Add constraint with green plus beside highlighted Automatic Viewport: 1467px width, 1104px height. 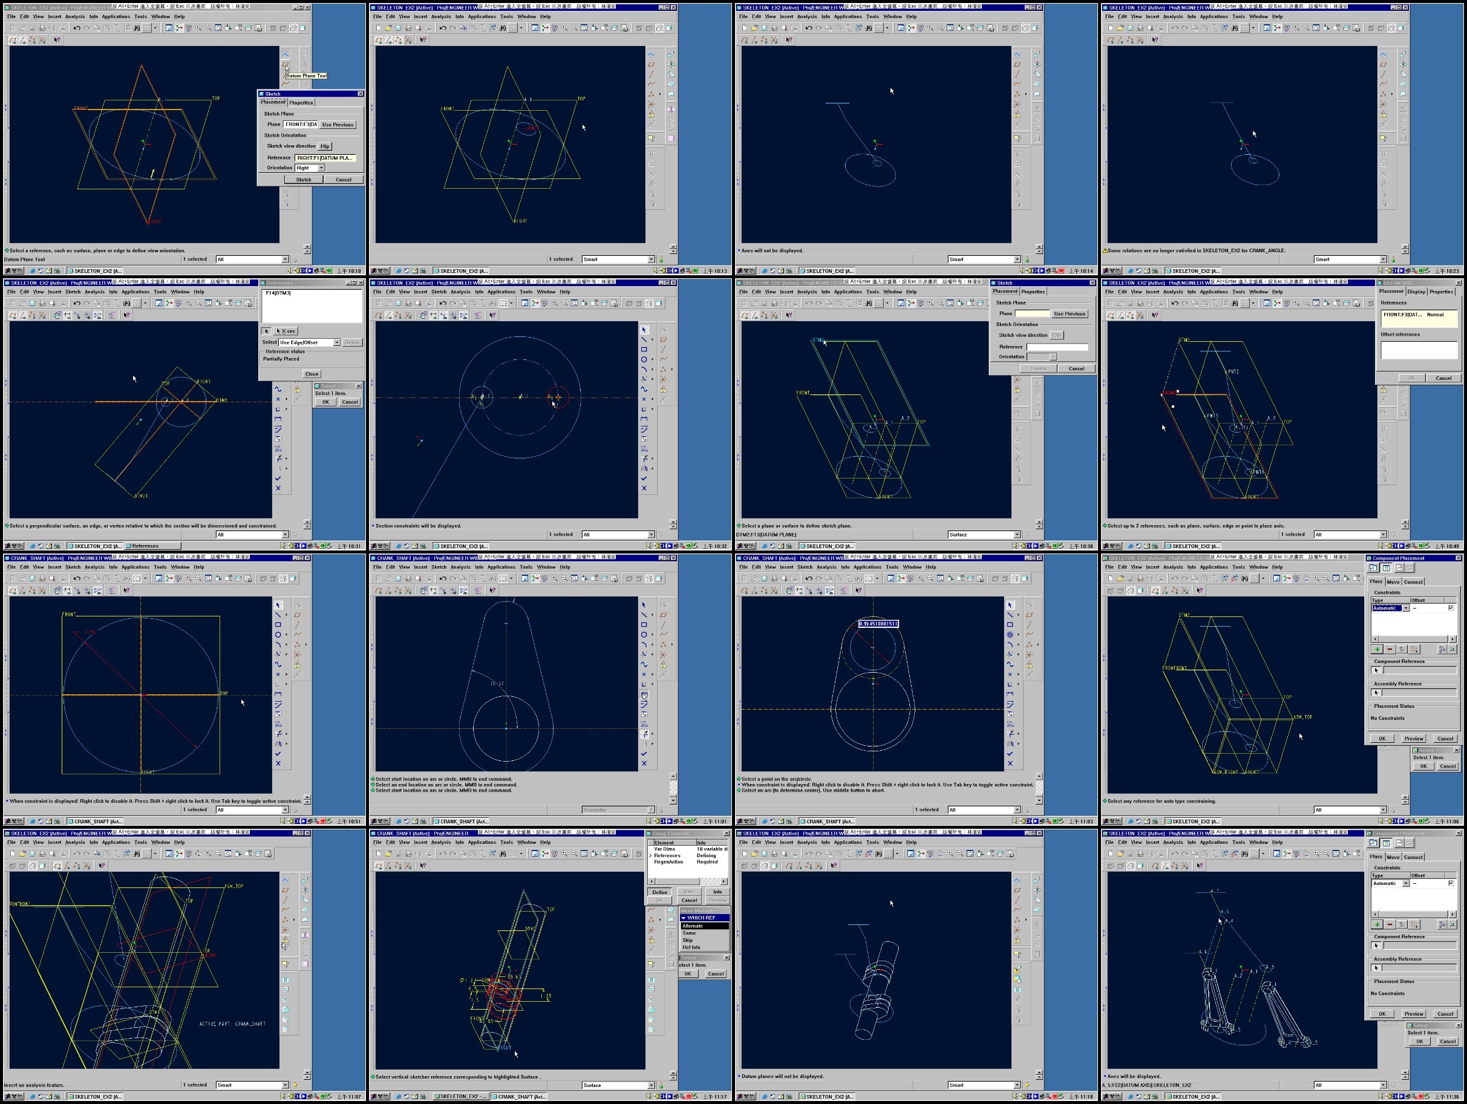pyautogui.click(x=1377, y=649)
